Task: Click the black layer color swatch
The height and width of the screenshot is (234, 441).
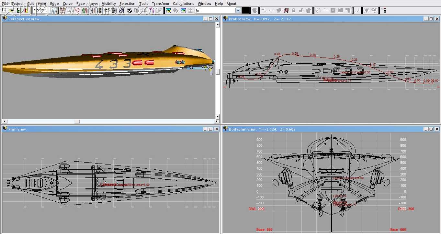Action: click(245, 10)
